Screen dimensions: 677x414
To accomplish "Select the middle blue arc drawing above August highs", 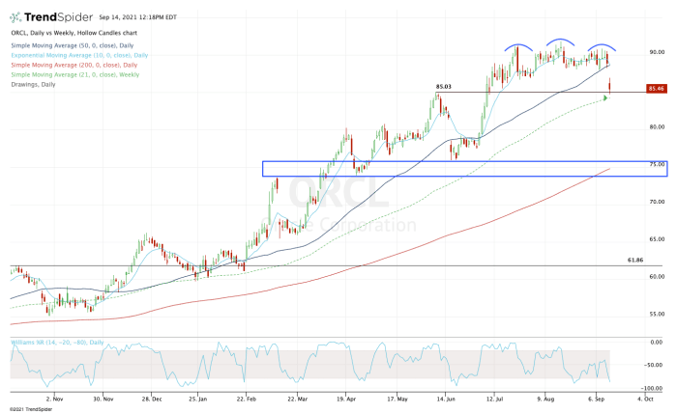I will click(560, 42).
